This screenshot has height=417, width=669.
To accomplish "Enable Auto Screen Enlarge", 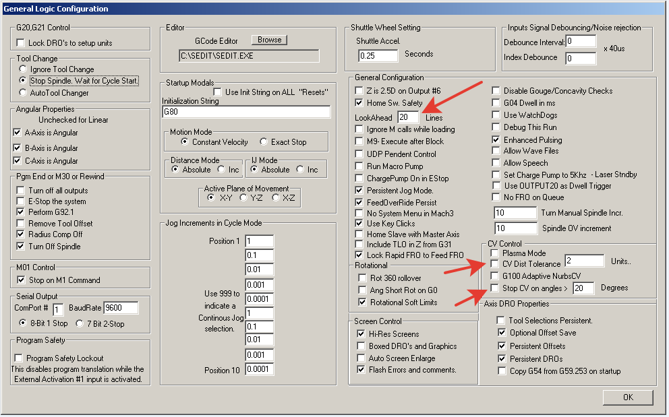I will [x=361, y=358].
